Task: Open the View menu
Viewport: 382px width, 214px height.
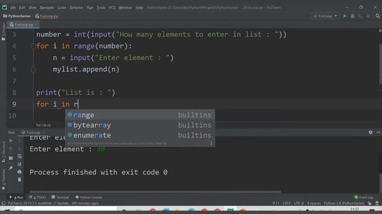Action: click(x=32, y=8)
